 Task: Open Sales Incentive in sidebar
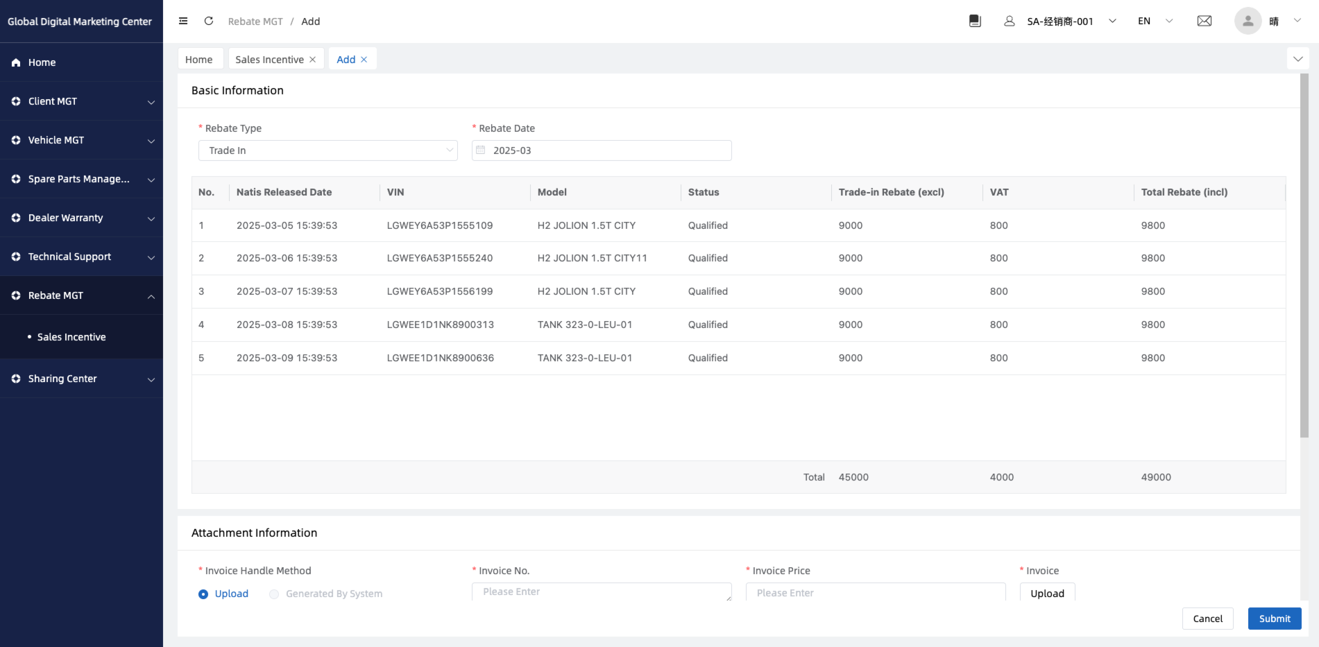[x=71, y=337]
